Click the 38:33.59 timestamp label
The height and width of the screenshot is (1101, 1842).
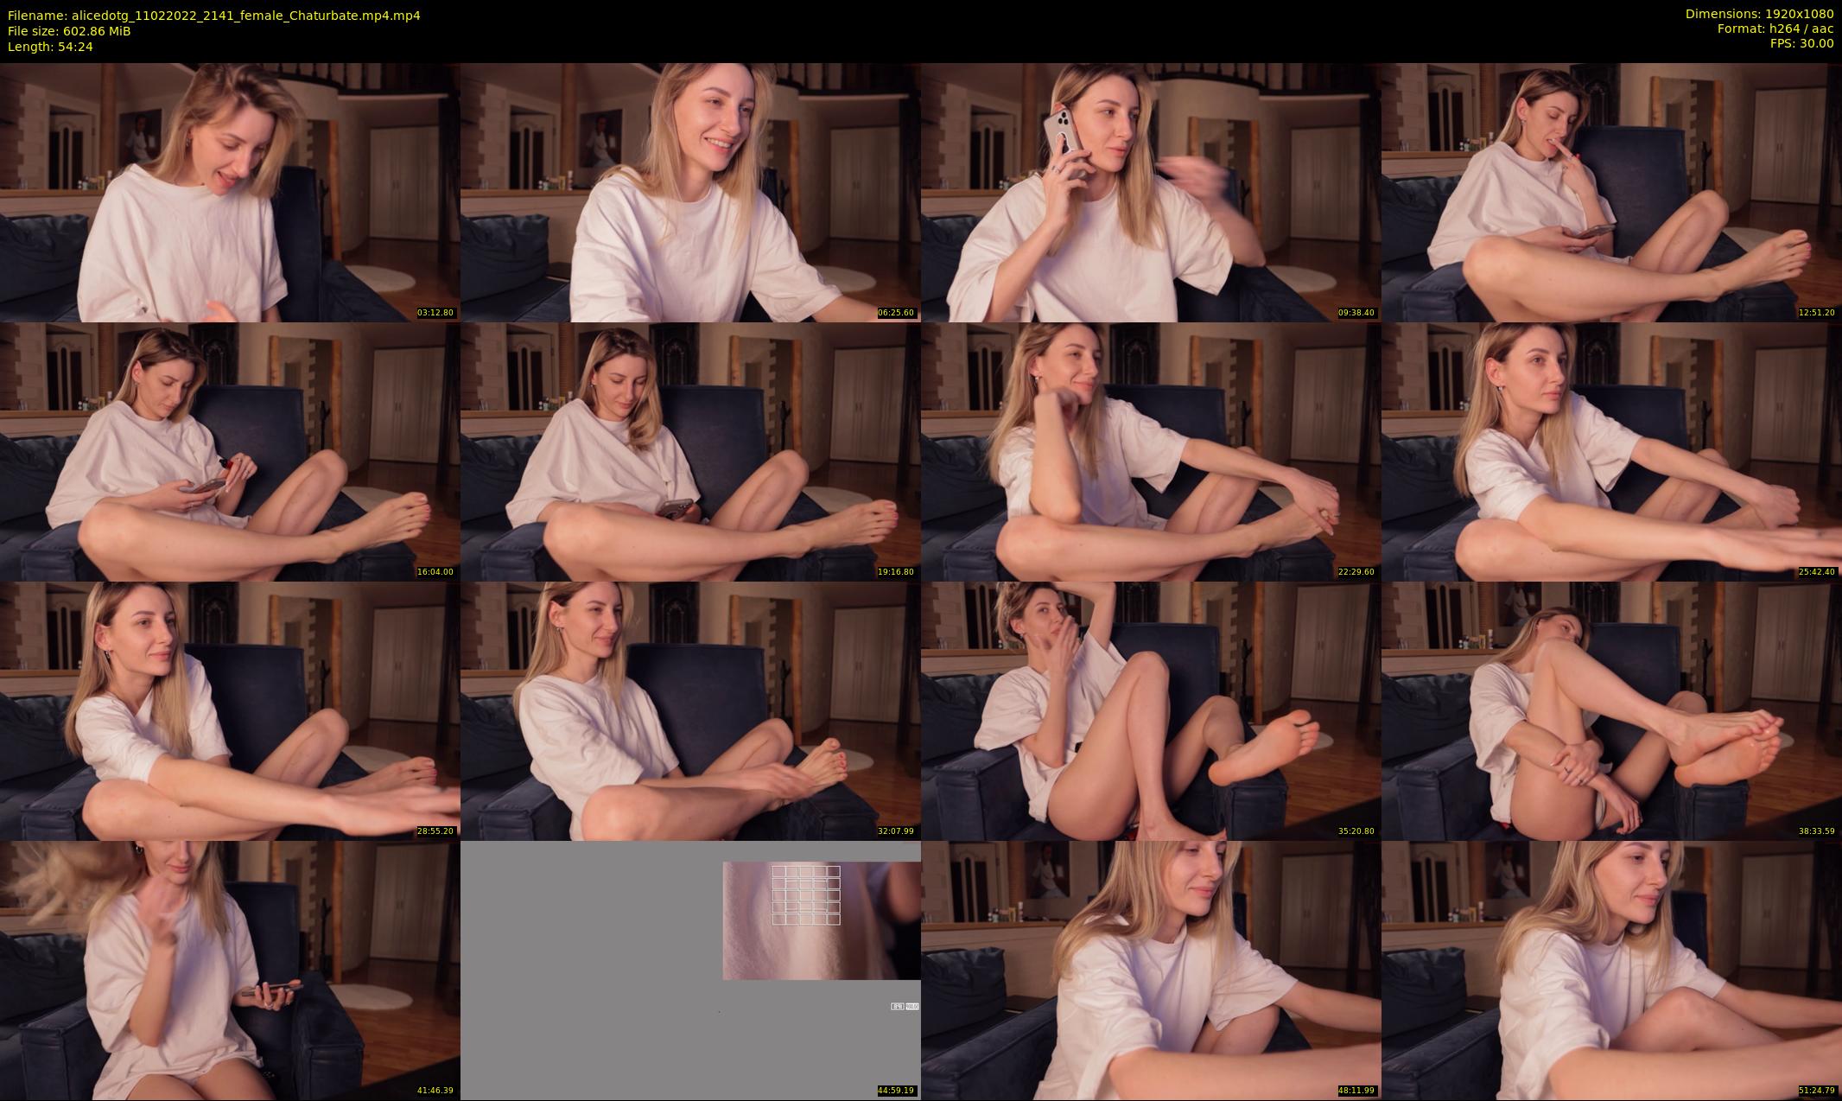click(x=1816, y=831)
